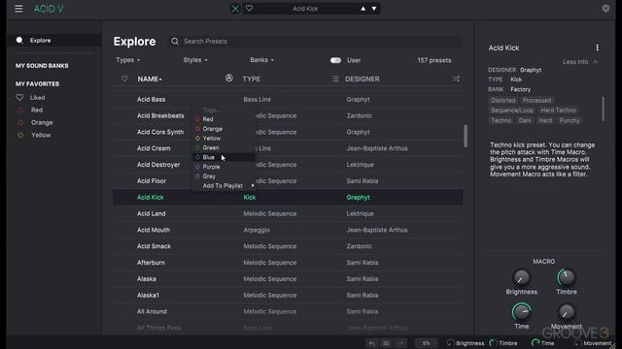
Task: Click the Explore search sidebar icon
Action: (19, 41)
